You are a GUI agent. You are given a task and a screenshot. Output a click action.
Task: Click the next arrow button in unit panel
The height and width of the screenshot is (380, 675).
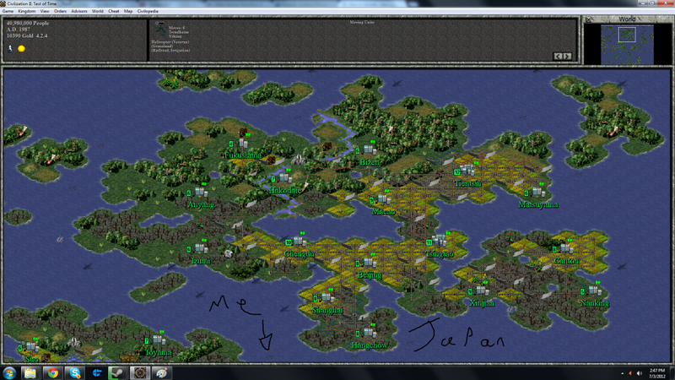click(567, 56)
